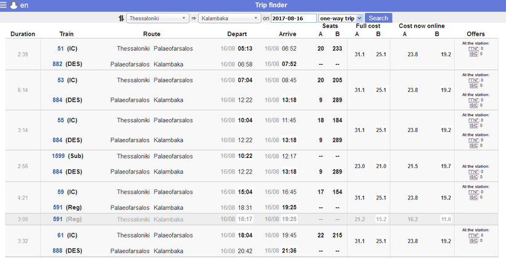Swap origin and destination stations
Screen dimensions: 506x258
121,18
